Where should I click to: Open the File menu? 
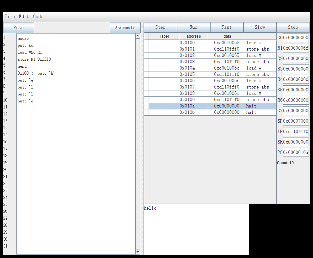point(9,16)
